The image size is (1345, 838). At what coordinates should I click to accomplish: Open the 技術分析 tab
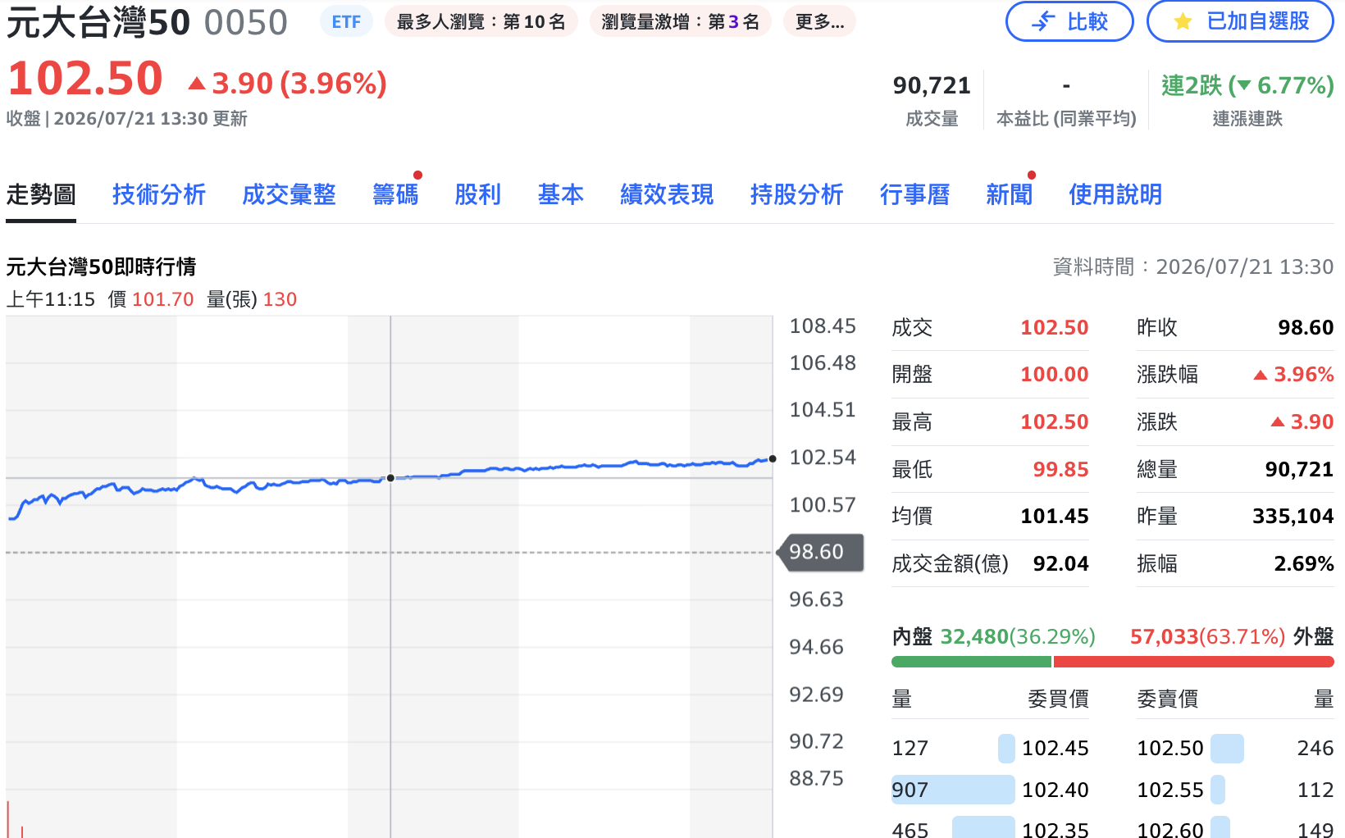click(158, 194)
